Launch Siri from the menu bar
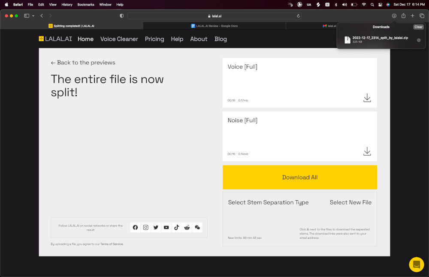The height and width of the screenshot is (277, 429). 388,5
